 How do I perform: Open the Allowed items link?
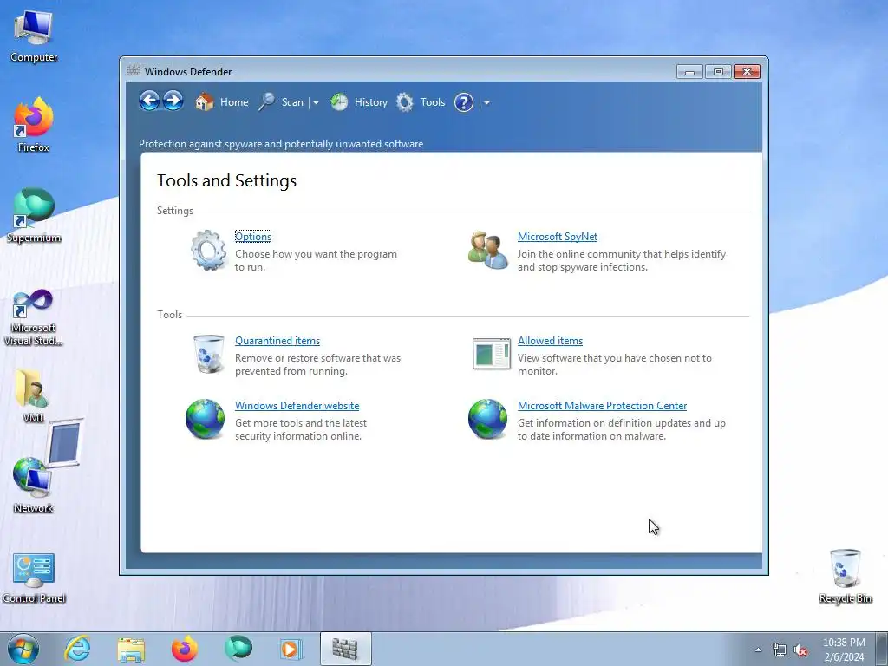[550, 340]
